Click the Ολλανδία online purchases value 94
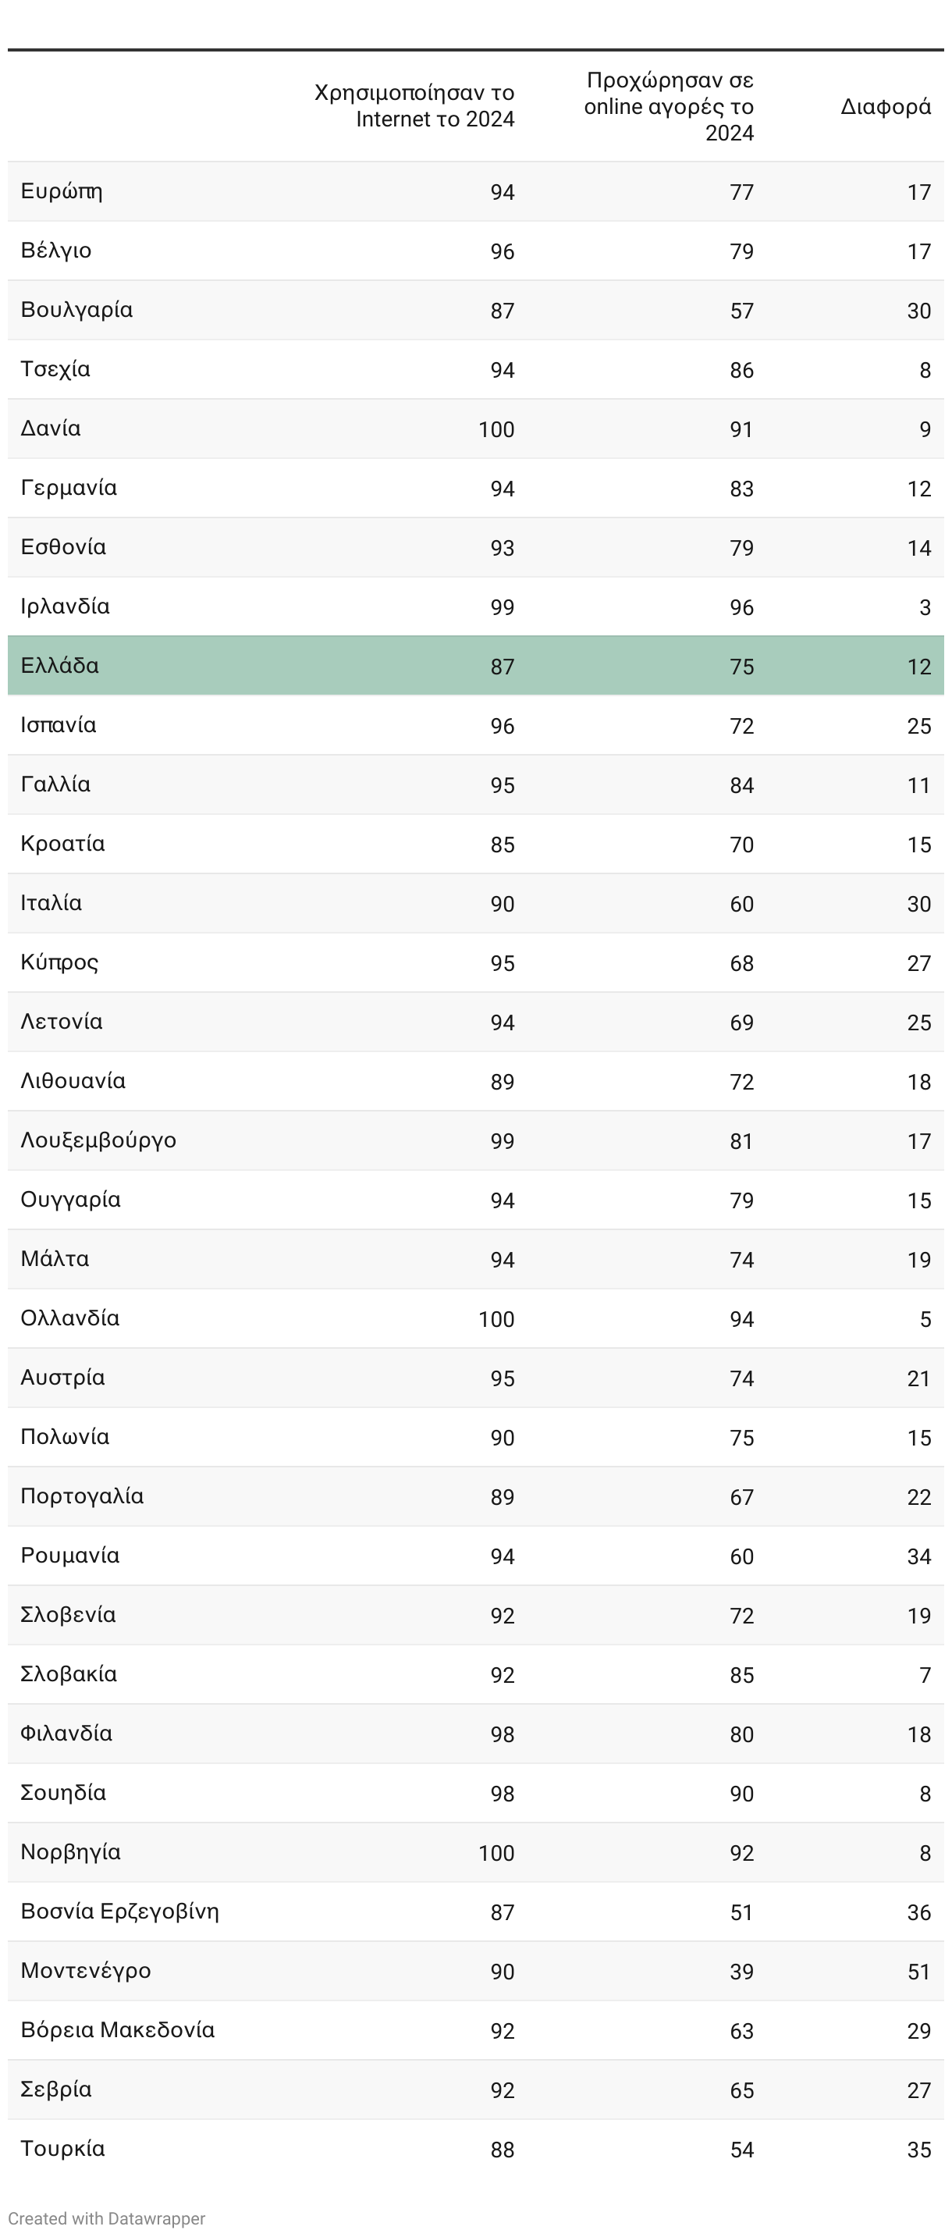Screen dimensions: 952x2237 [x=741, y=1319]
